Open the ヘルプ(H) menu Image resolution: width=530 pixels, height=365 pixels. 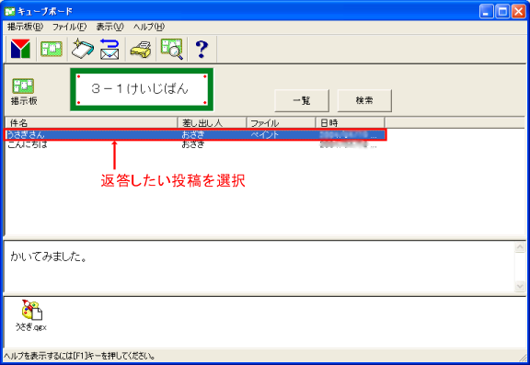(149, 27)
